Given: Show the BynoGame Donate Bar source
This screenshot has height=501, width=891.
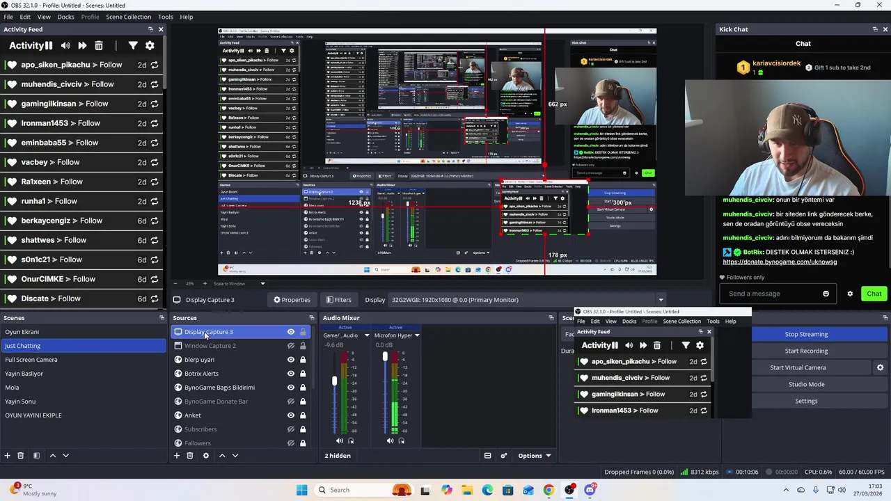Looking at the screenshot, I should [x=291, y=401].
